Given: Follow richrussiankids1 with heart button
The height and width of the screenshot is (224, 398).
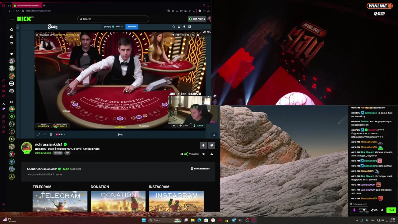Looking at the screenshot, I should click(x=211, y=145).
